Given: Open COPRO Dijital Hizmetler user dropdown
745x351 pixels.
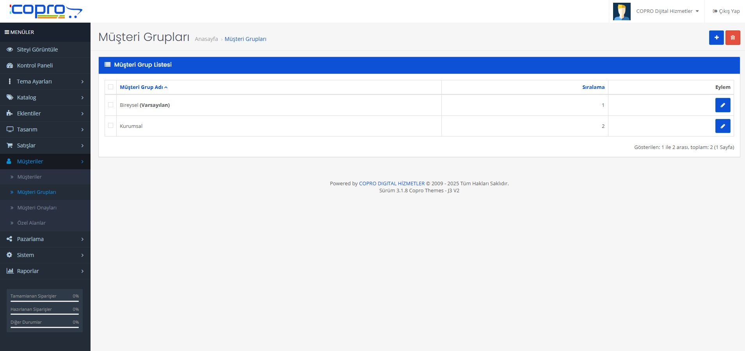Looking at the screenshot, I should click(x=667, y=11).
